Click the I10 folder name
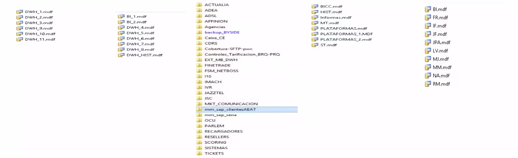Screen dimensions: 518x158 (x=208, y=76)
